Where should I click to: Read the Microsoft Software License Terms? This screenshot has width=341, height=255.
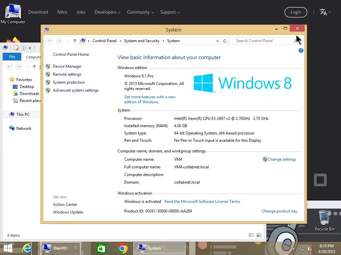(202, 202)
